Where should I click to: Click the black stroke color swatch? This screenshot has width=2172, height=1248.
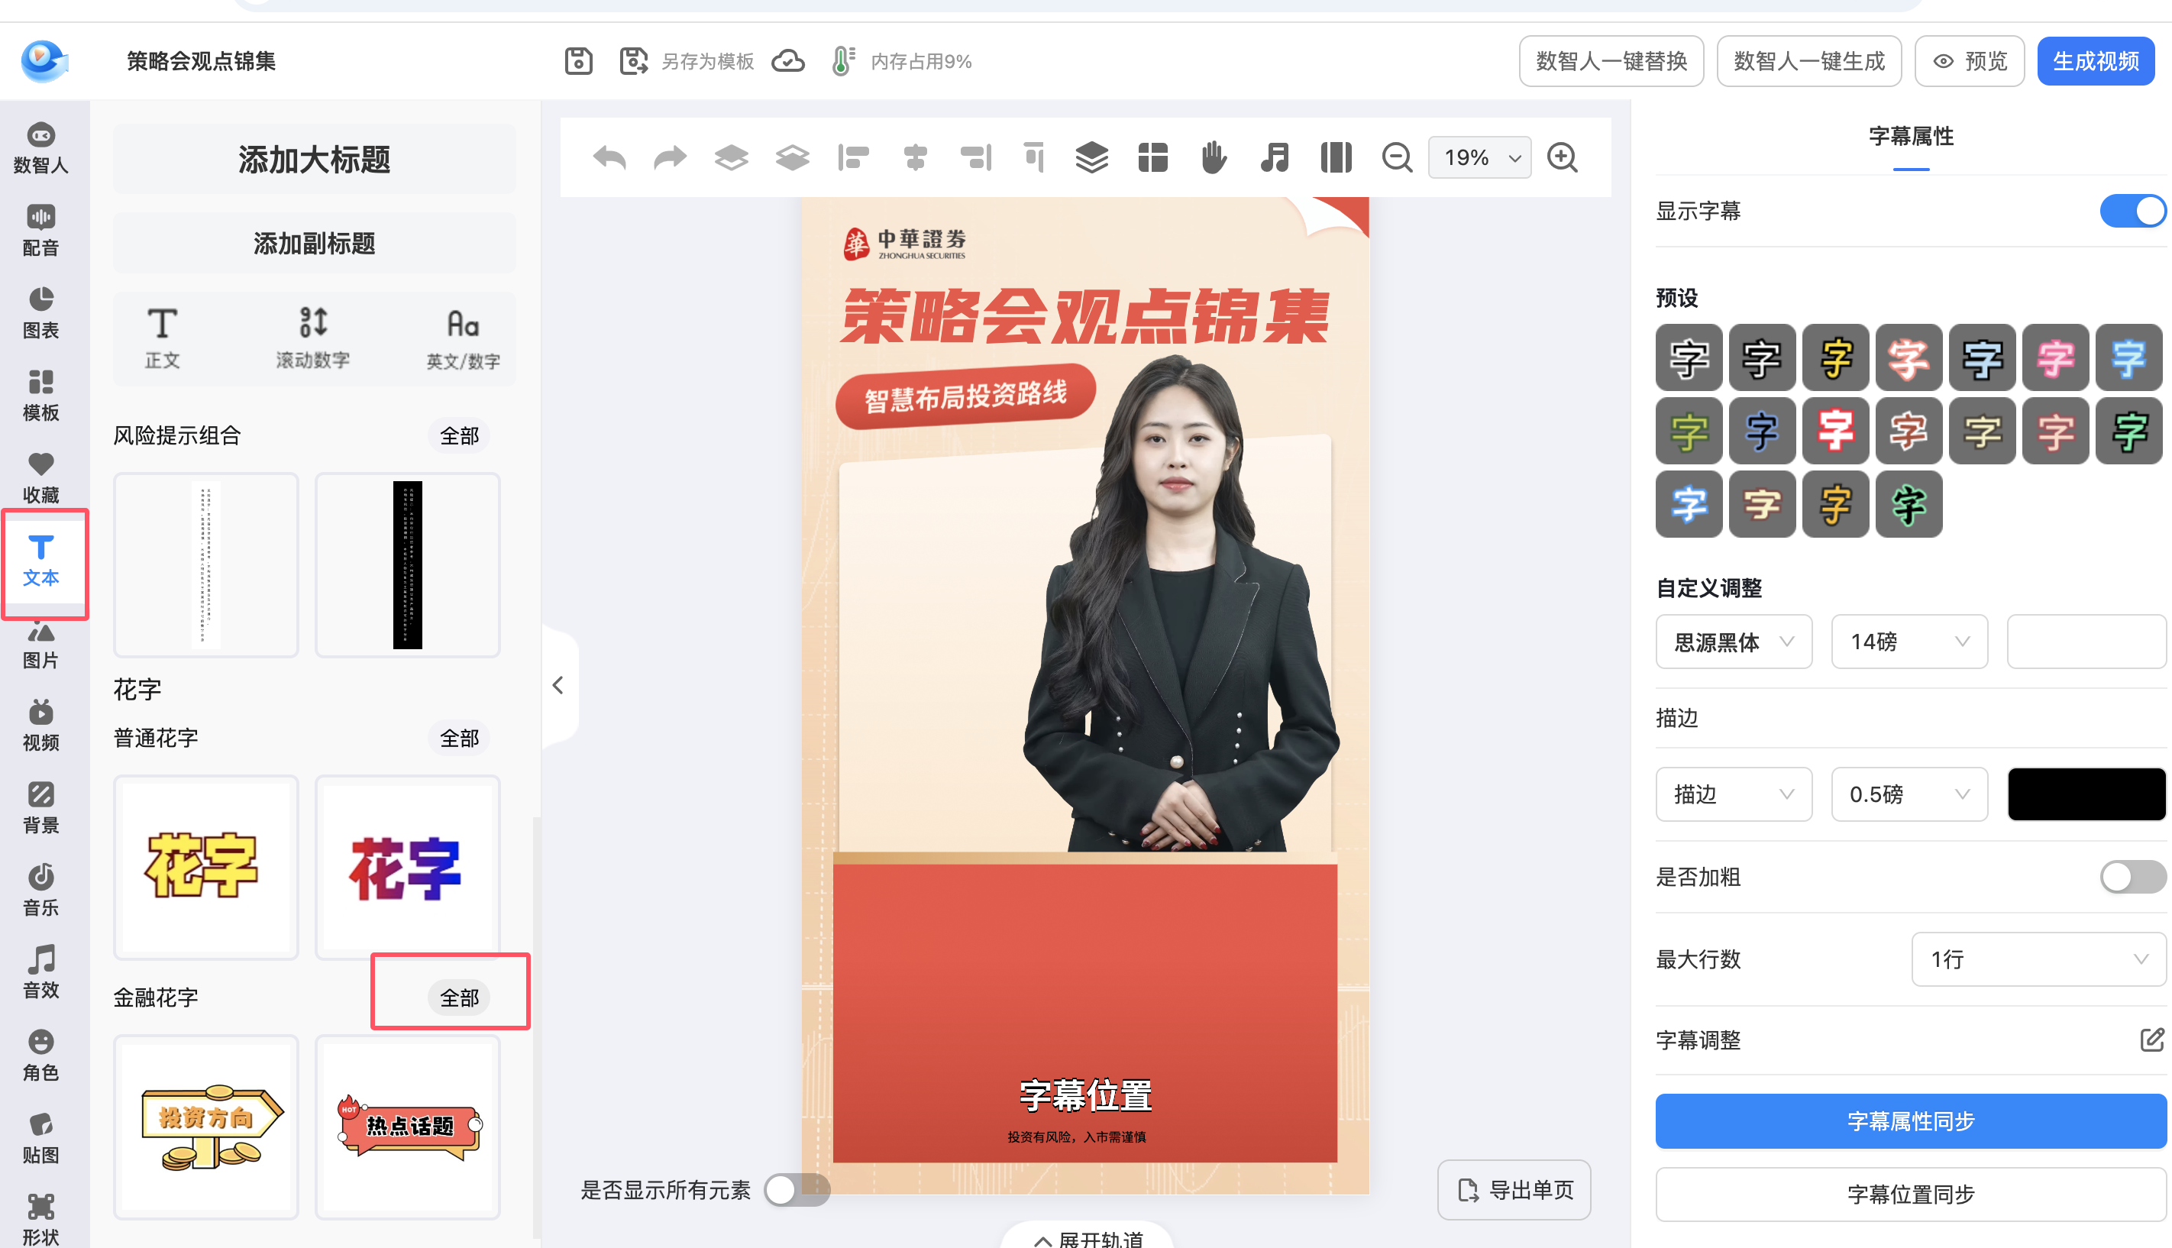coord(2086,794)
